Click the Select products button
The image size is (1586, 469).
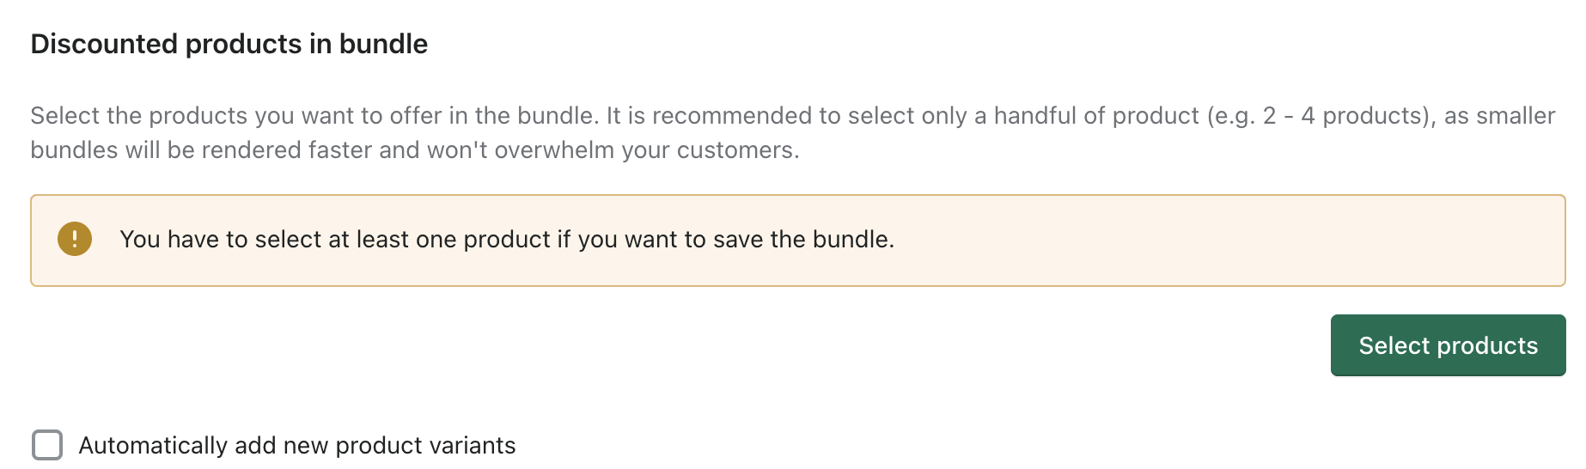1448,345
